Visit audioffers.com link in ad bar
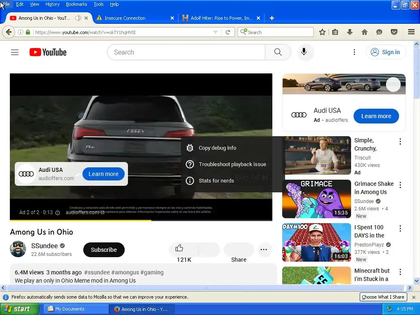The width and height of the screenshot is (420, 315). pos(85,212)
